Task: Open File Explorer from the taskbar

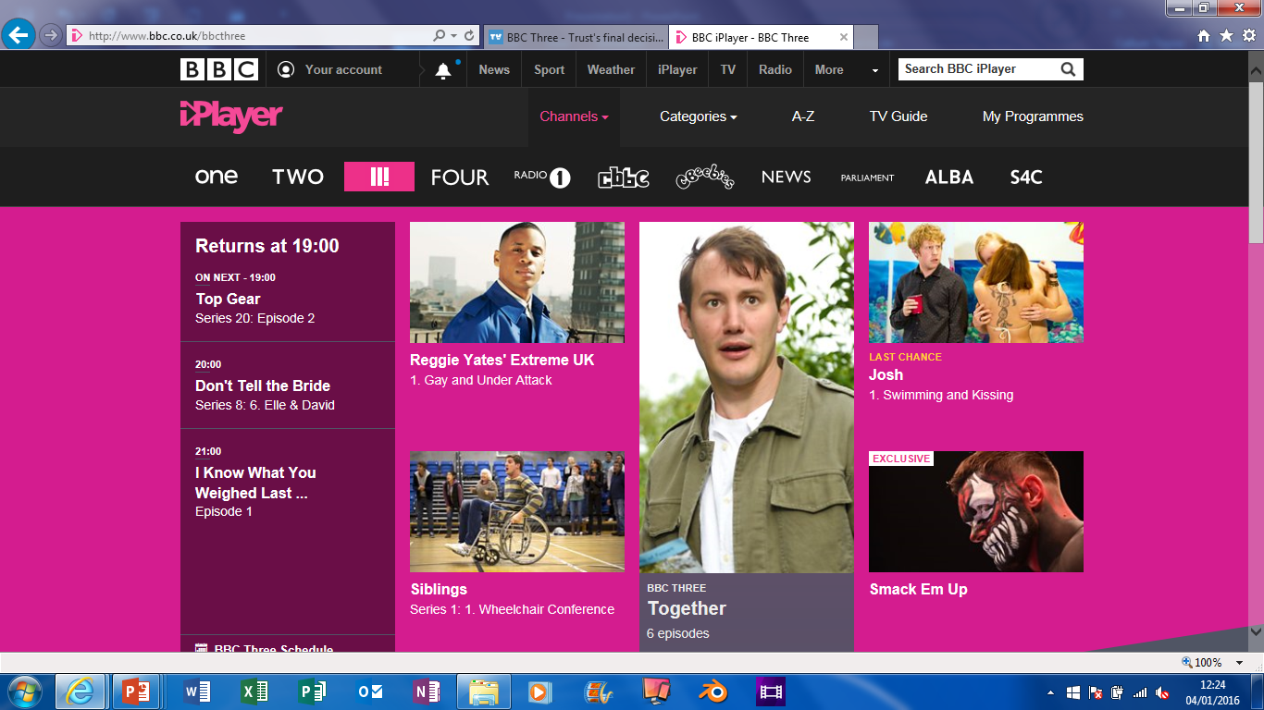Action: click(x=484, y=692)
